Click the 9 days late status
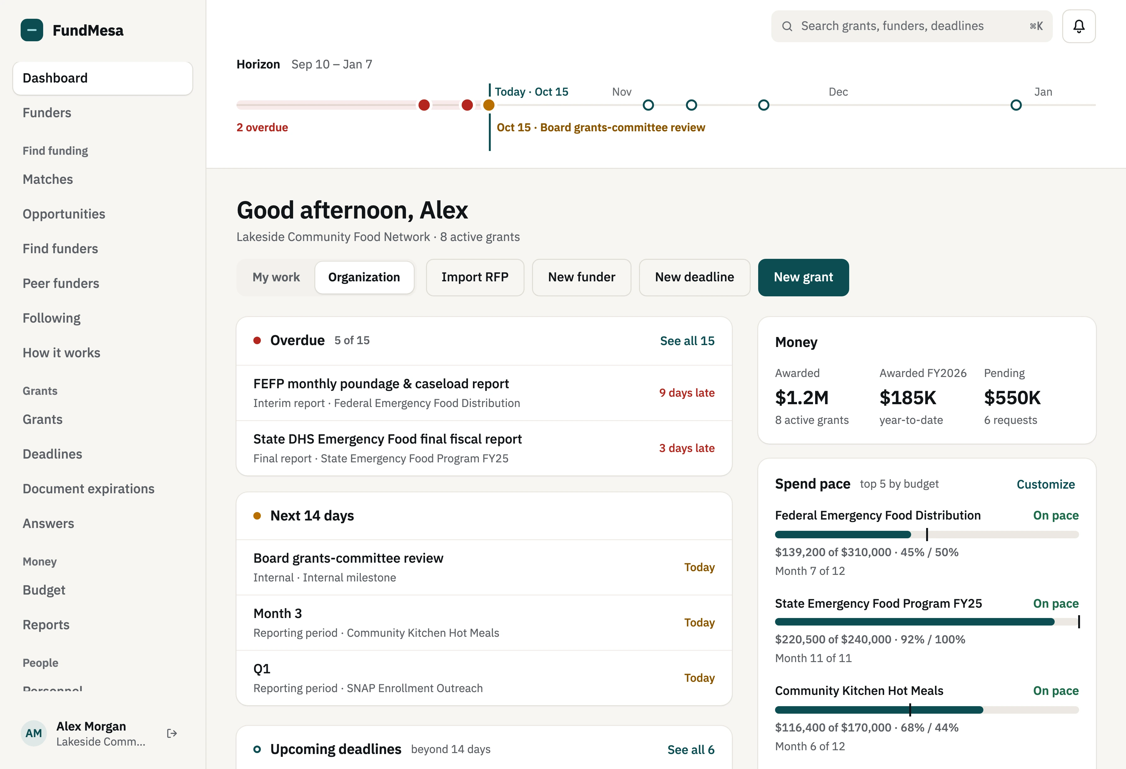The height and width of the screenshot is (769, 1126). point(687,393)
